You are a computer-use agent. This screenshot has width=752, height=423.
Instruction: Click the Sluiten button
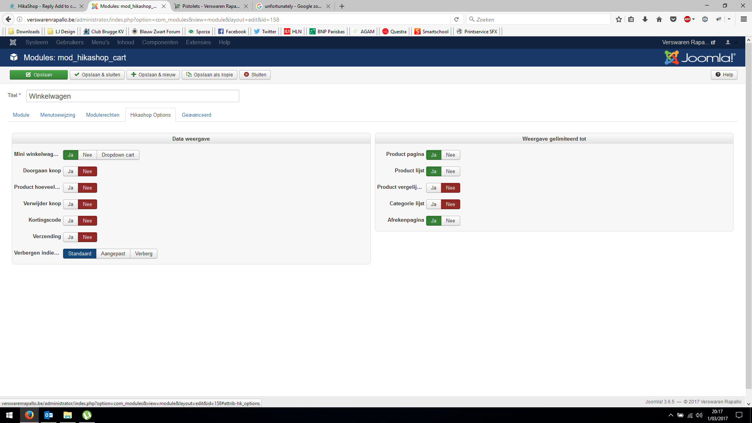[x=255, y=75]
